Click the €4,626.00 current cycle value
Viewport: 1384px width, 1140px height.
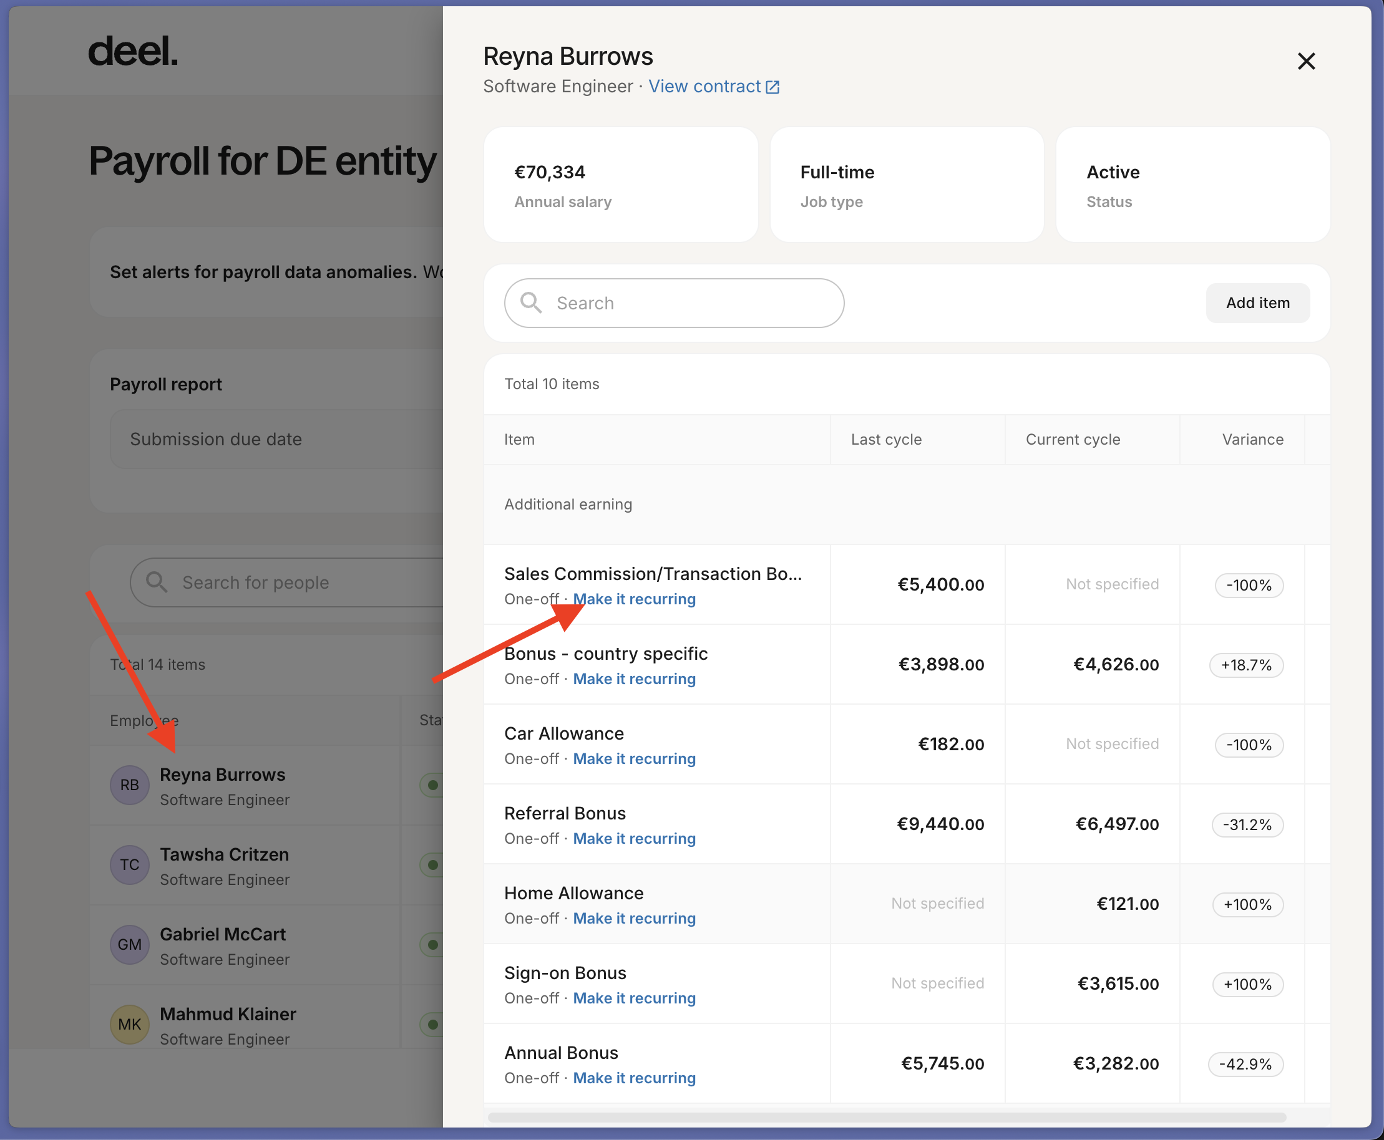(1116, 665)
